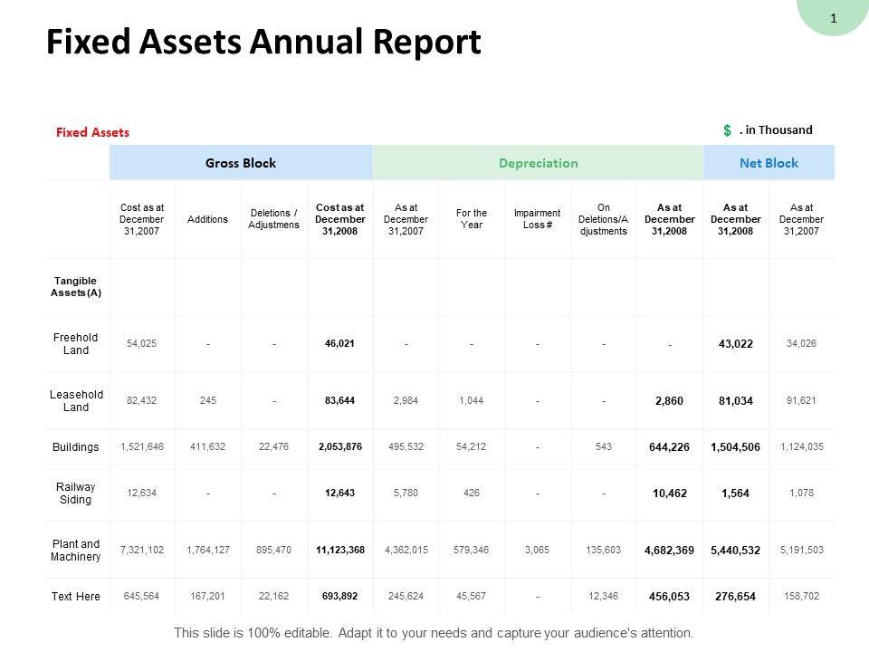Click the red Fixed Assets label
The height and width of the screenshot is (652, 869).
(x=92, y=132)
